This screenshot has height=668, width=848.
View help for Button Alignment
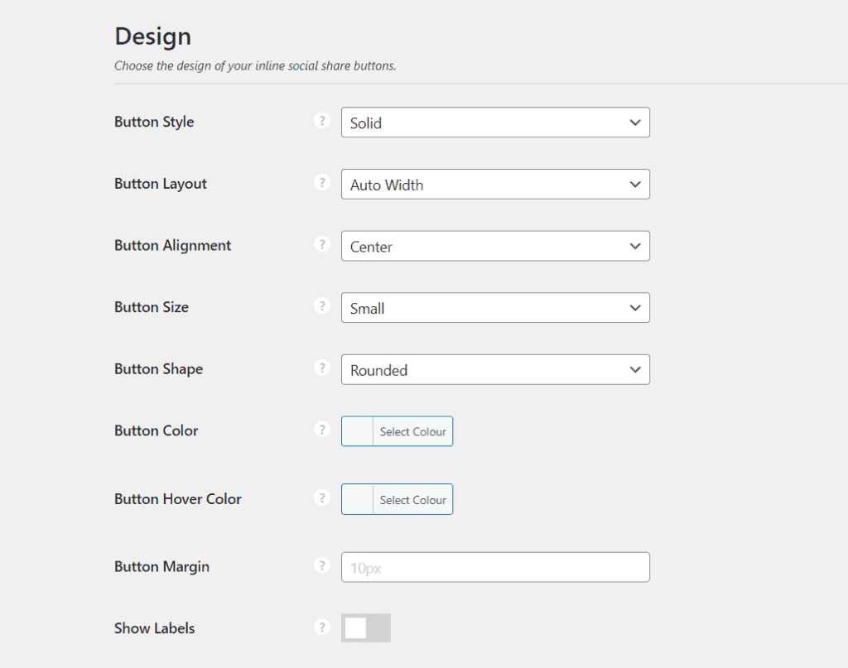click(x=322, y=244)
